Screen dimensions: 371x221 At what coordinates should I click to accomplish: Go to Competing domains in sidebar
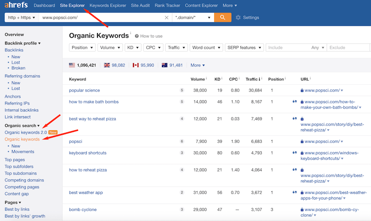click(24, 180)
